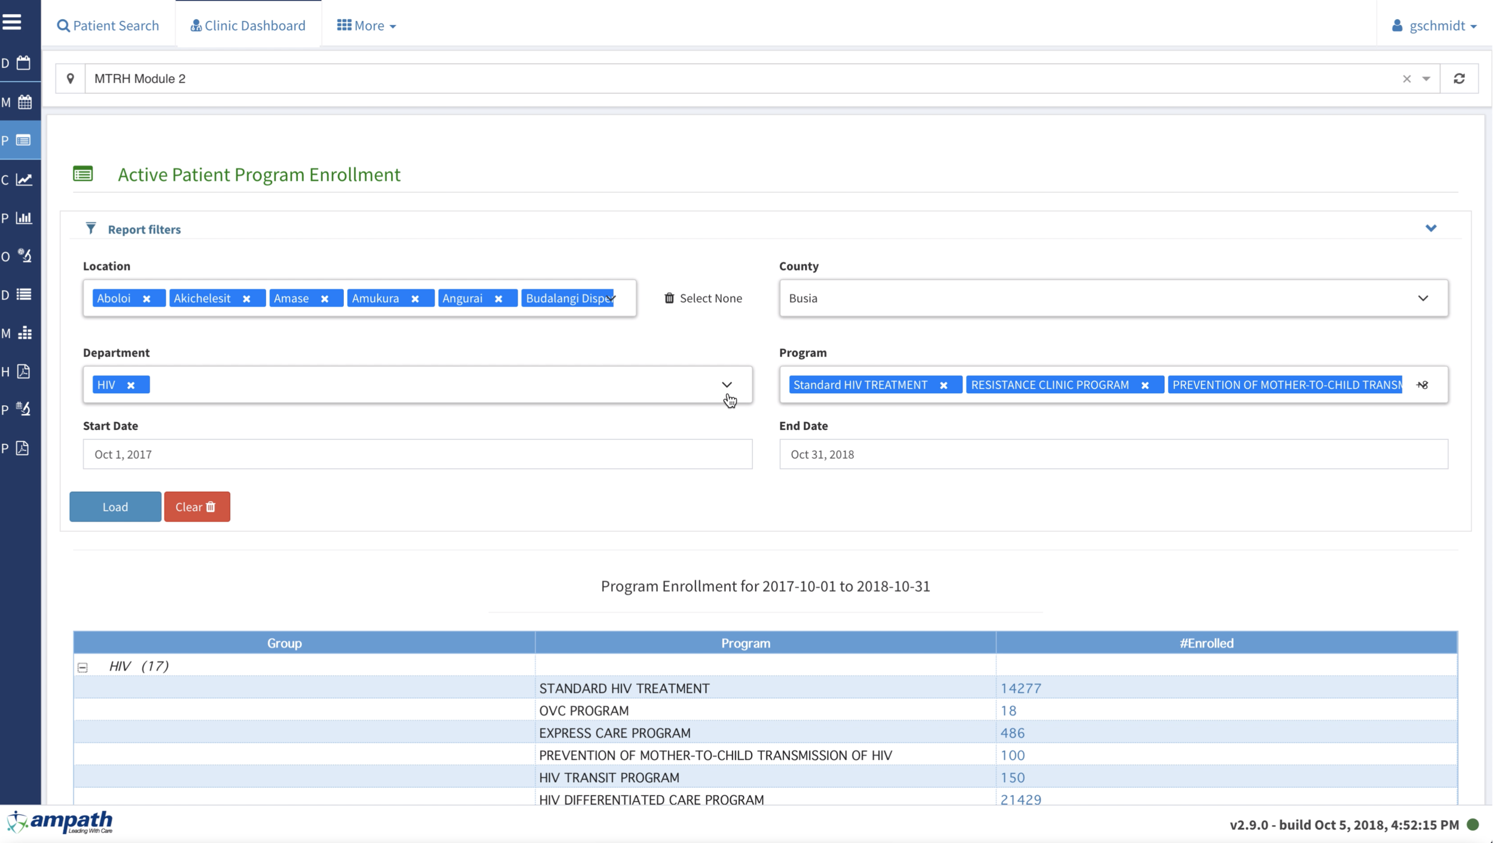
Task: Switch to Clinic Dashboard tab
Action: click(x=248, y=26)
